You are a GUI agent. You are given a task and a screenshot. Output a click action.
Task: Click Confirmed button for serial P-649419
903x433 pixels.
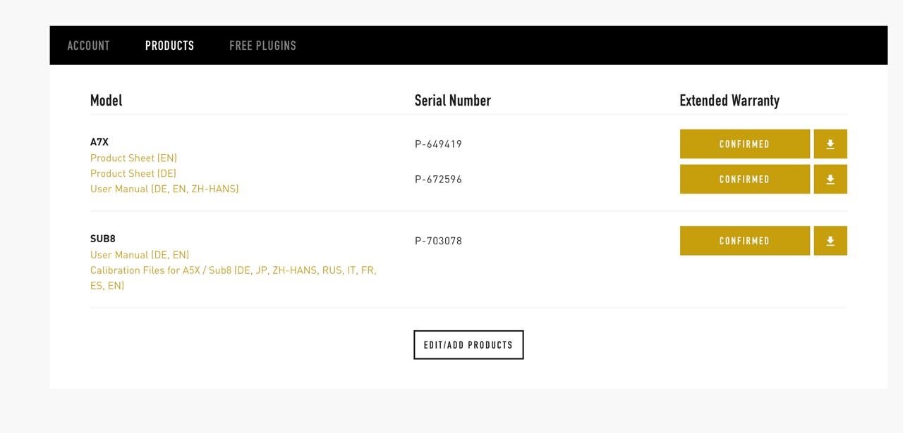pyautogui.click(x=744, y=144)
